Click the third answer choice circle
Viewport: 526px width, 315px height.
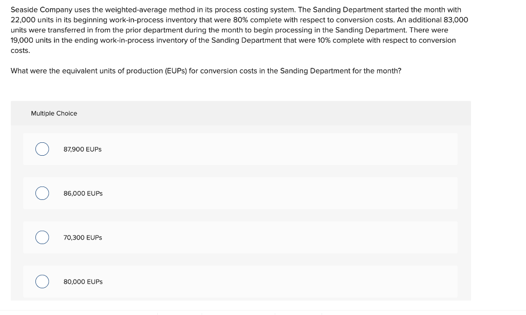(x=42, y=237)
